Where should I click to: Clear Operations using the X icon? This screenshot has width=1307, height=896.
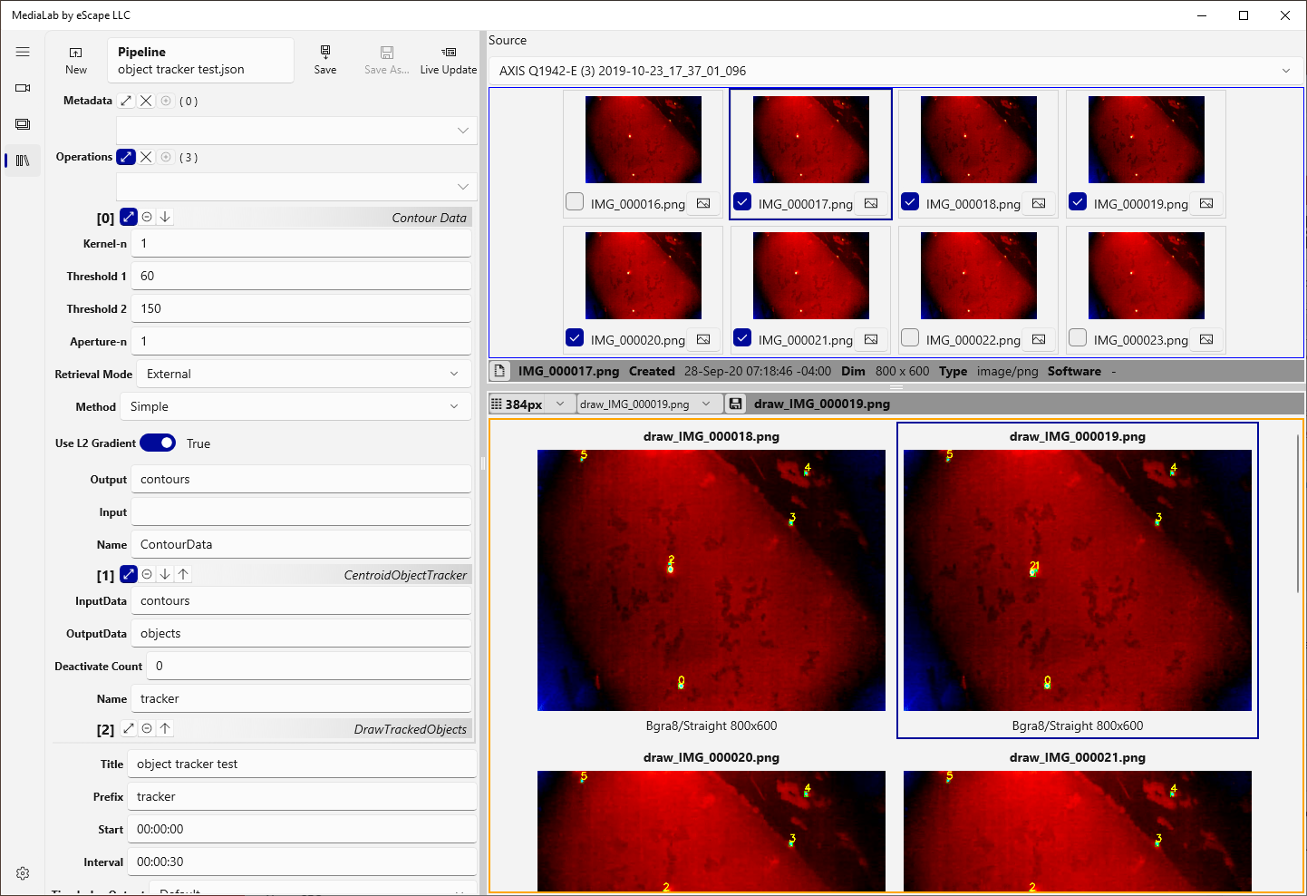tap(146, 156)
